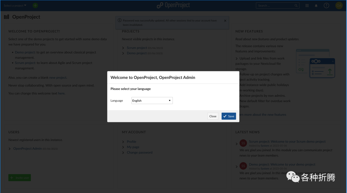Open the Language dropdown set to English
This screenshot has width=347, height=193.
pos(152,101)
